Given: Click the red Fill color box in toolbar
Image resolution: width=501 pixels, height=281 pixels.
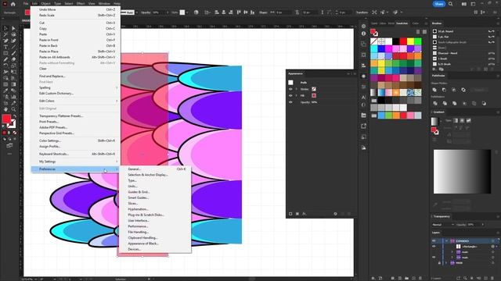Looking at the screenshot, I should point(6,119).
